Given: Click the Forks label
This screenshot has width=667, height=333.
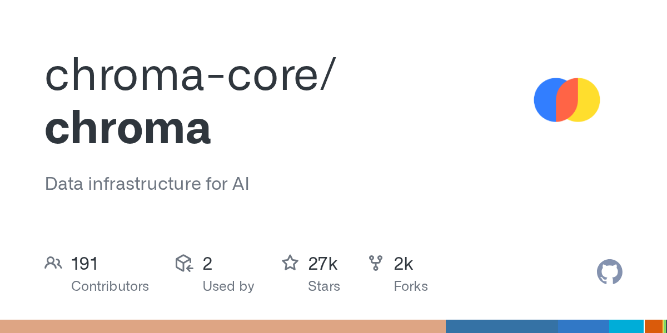Looking at the screenshot, I should pos(411,286).
